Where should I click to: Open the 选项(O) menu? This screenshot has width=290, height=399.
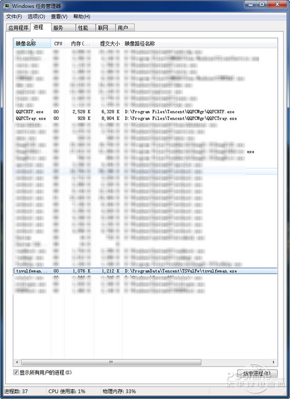click(37, 16)
